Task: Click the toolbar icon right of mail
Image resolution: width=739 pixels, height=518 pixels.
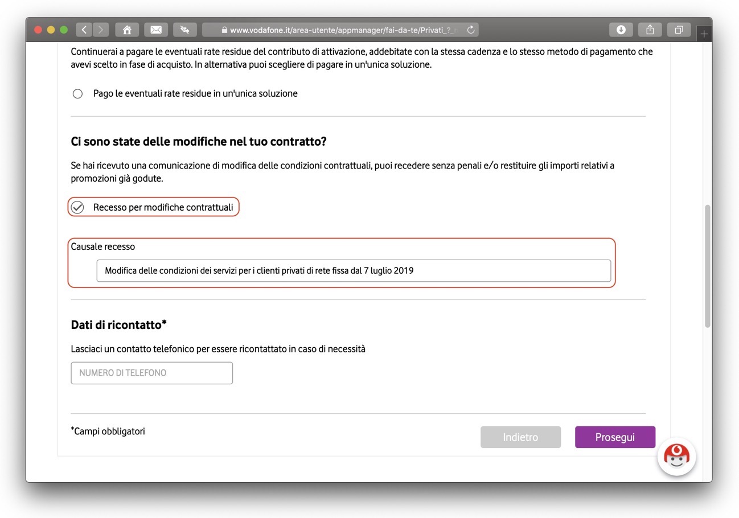Action: (184, 30)
